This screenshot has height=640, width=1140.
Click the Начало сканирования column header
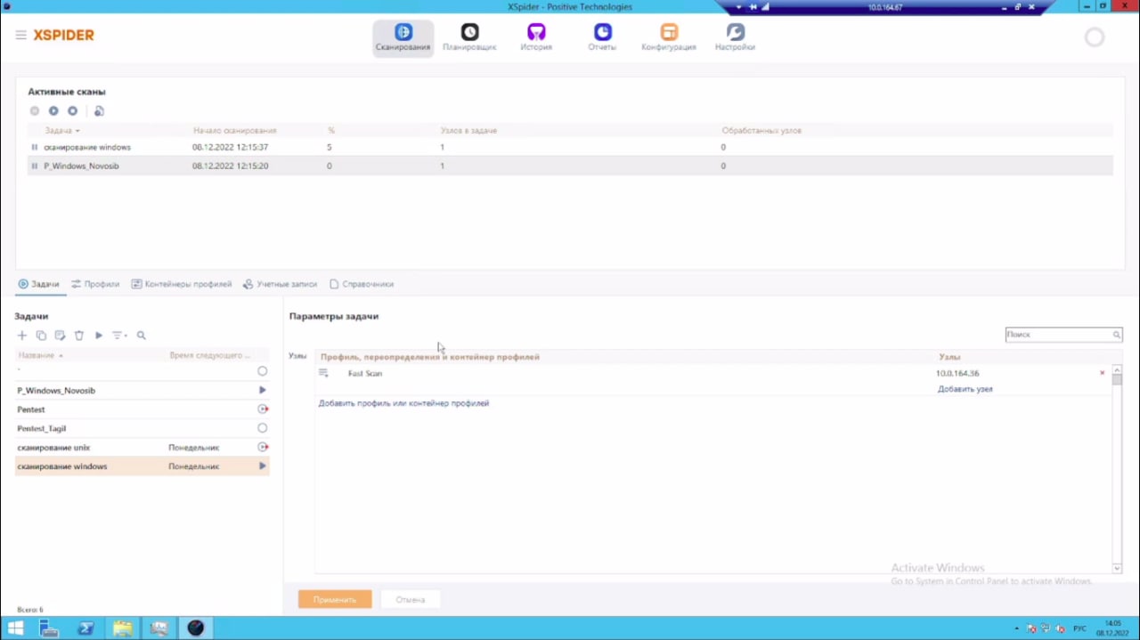pyautogui.click(x=234, y=131)
